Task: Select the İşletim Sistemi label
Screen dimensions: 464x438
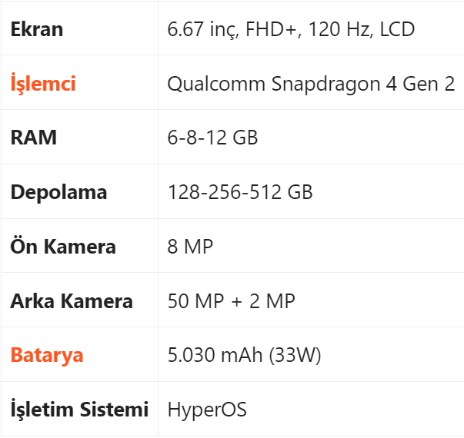Action: click(79, 410)
